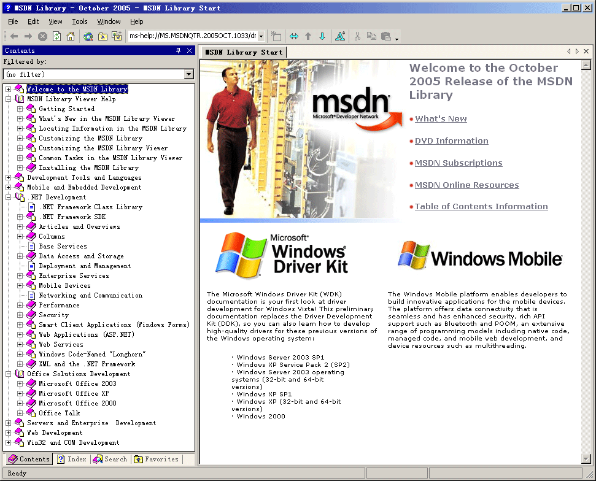
Task: Collapse MSDN Library Viewer Help node
Action: coord(9,99)
